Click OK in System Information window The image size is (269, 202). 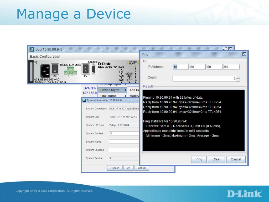pos(128,168)
